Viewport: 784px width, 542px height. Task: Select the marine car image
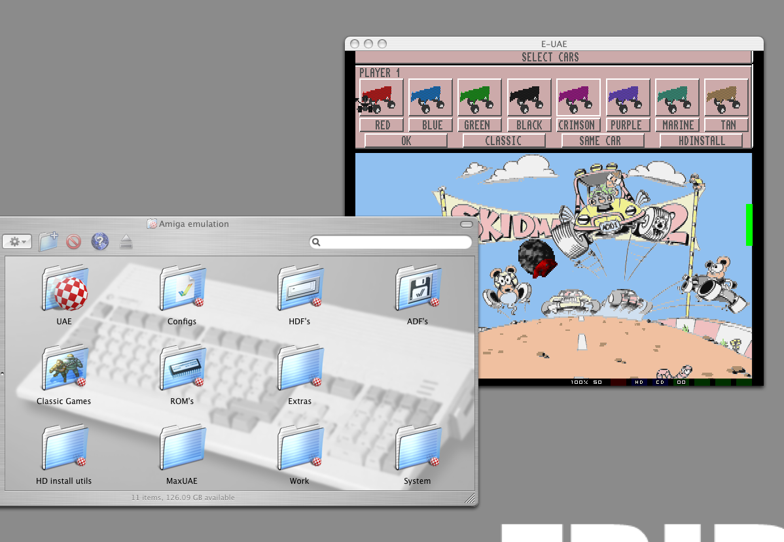pyautogui.click(x=677, y=98)
